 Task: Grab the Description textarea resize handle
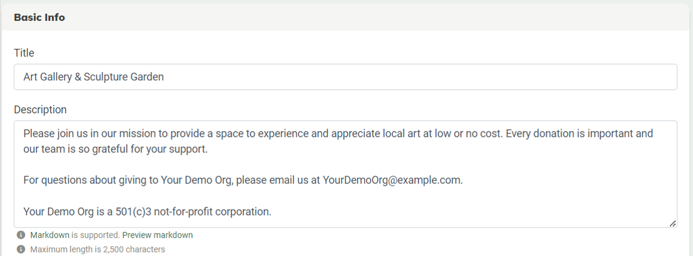pyautogui.click(x=672, y=223)
